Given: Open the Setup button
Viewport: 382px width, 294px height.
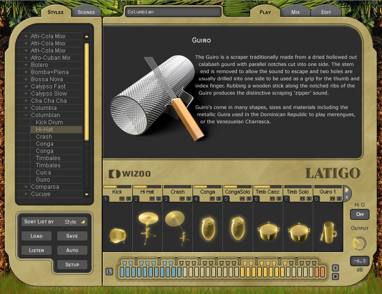Looking at the screenshot, I should (x=72, y=265).
